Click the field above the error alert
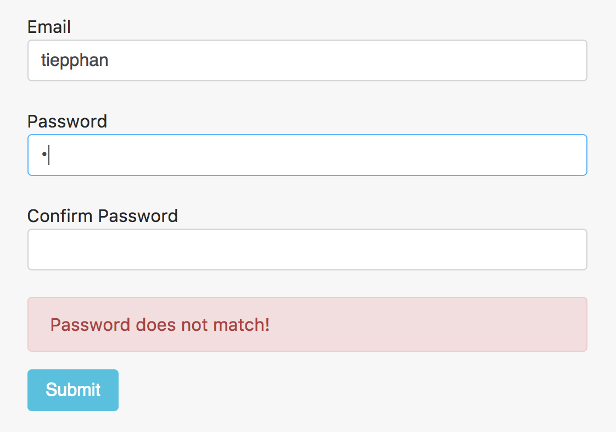 307,250
